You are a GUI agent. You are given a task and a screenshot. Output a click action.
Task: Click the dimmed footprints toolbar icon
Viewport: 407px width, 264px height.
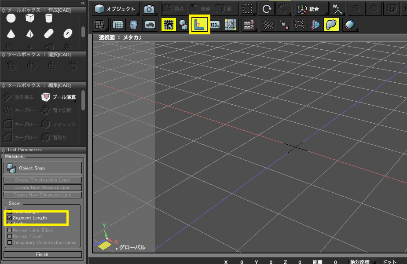282,9
